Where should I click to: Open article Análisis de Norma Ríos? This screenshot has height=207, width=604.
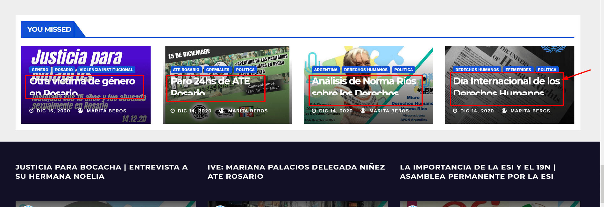364,87
